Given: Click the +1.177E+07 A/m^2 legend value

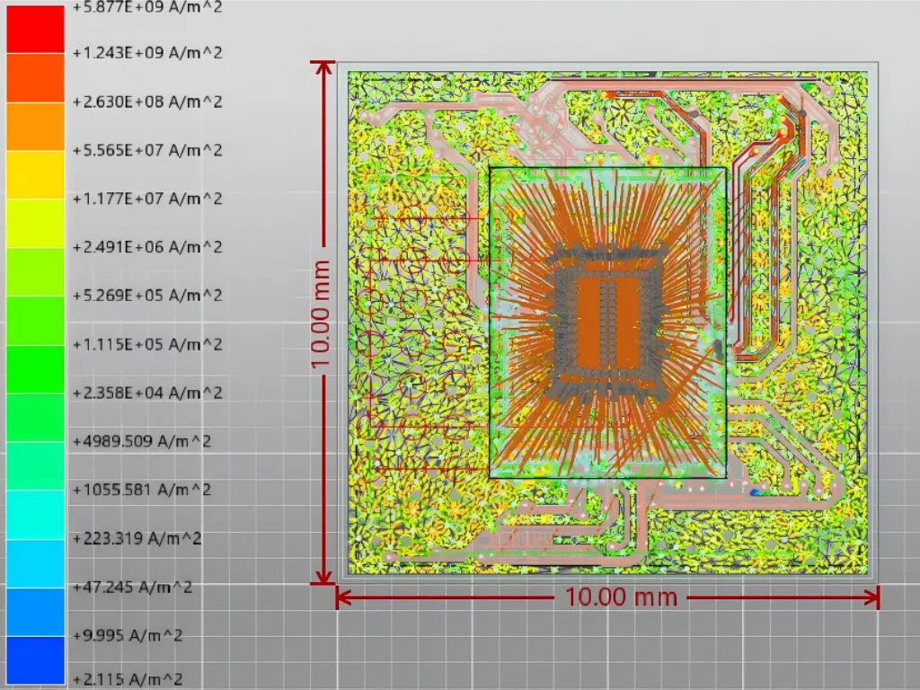Looking at the screenshot, I should 147,199.
